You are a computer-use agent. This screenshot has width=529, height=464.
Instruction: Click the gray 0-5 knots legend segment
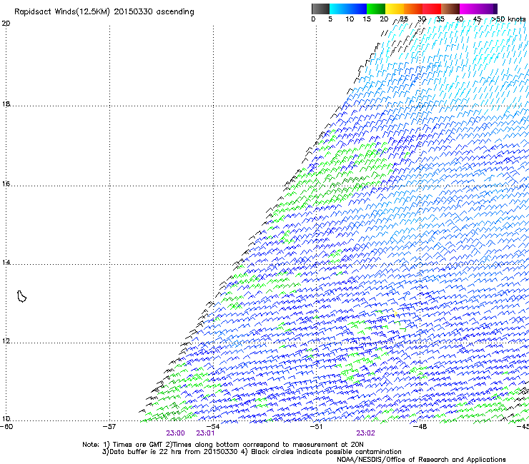point(320,9)
